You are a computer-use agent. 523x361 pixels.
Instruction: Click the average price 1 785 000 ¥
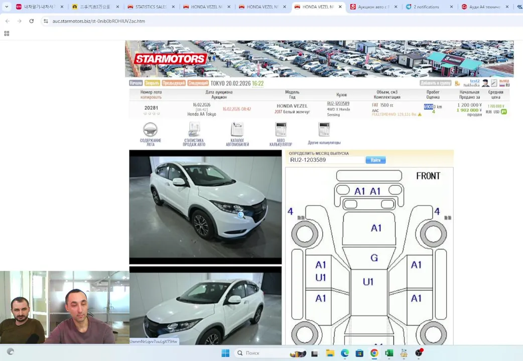pyautogui.click(x=496, y=106)
